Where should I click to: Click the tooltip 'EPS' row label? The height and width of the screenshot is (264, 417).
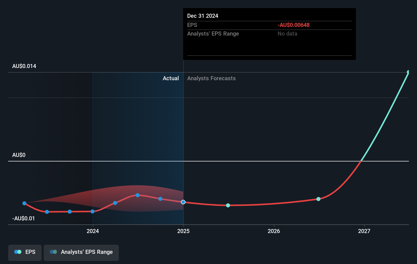192,25
